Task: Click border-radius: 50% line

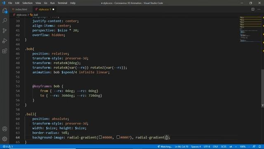Action: tap(51, 133)
